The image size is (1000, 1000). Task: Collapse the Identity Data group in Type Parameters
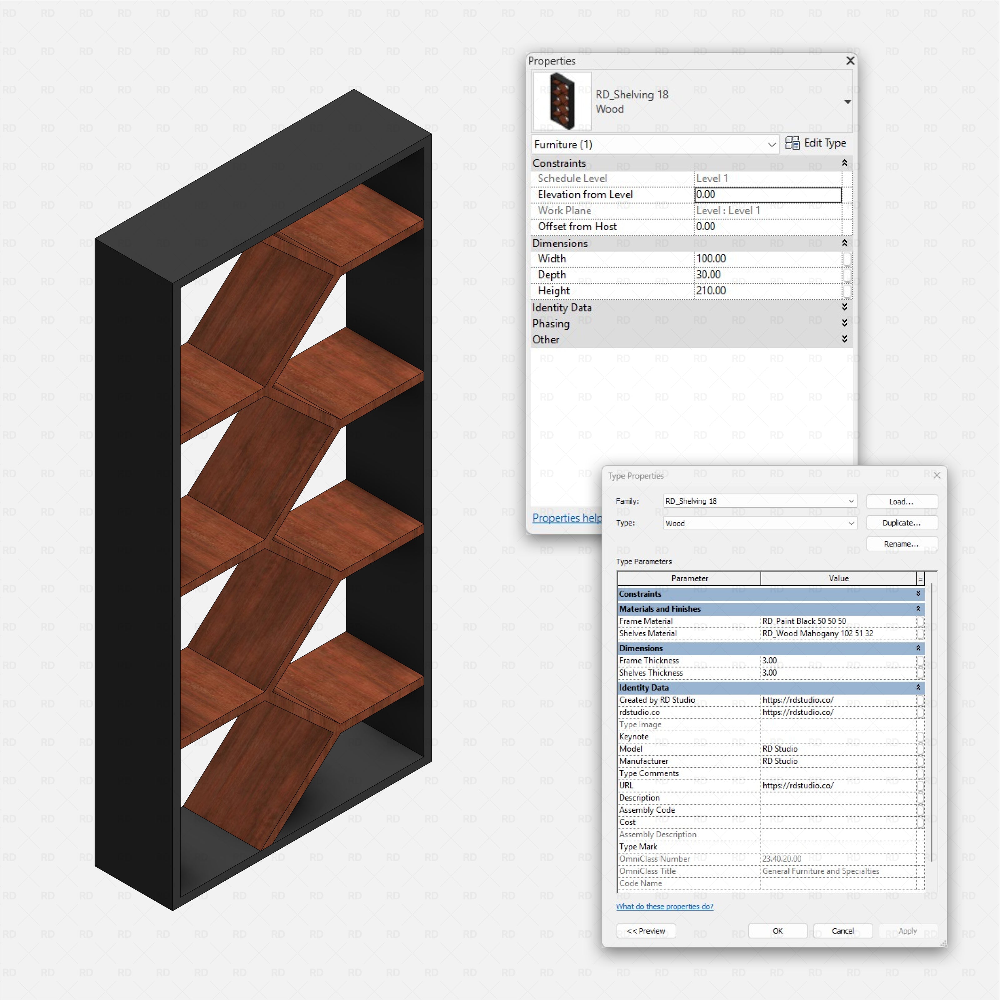point(918,687)
